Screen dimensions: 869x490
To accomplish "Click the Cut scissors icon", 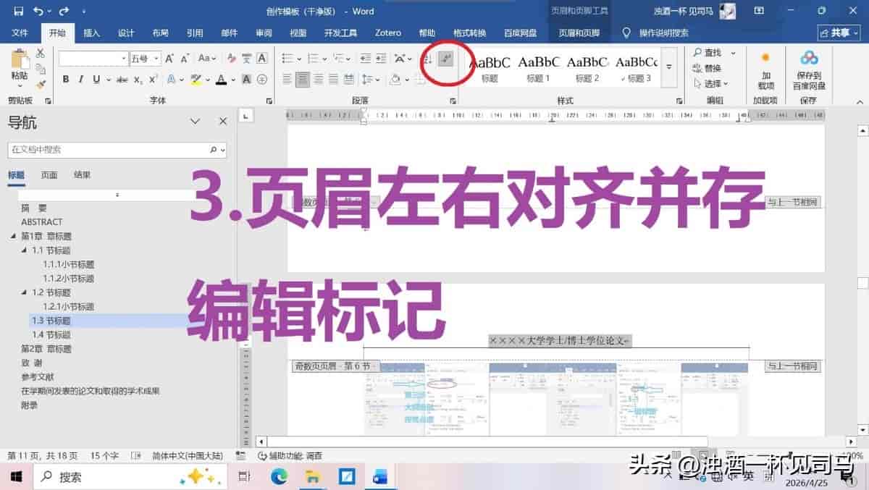I will point(41,53).
